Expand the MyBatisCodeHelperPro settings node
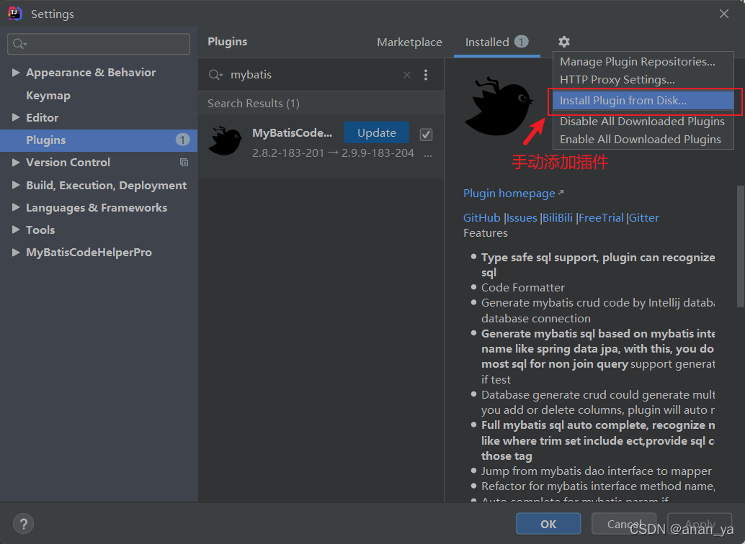This screenshot has height=544, width=745. (16, 252)
